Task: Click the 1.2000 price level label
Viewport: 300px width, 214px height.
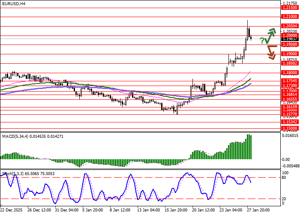Action: coord(290,35)
